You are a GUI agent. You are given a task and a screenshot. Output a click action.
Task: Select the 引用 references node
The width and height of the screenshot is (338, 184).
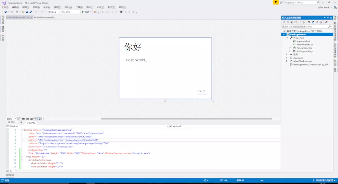295,54
